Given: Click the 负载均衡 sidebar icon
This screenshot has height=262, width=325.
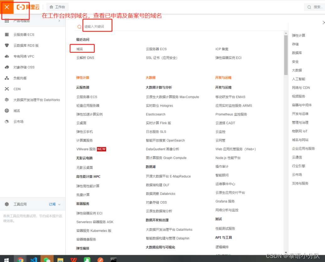Looking at the screenshot, I should click(7, 78).
